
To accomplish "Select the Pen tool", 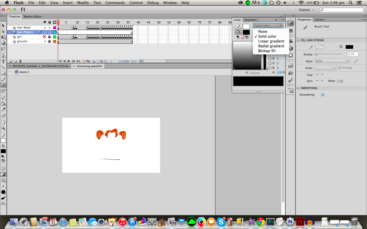I will [x=3, y=55].
